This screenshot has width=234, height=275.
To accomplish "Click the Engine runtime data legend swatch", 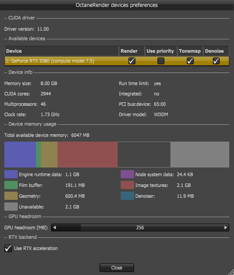I will point(11,174).
